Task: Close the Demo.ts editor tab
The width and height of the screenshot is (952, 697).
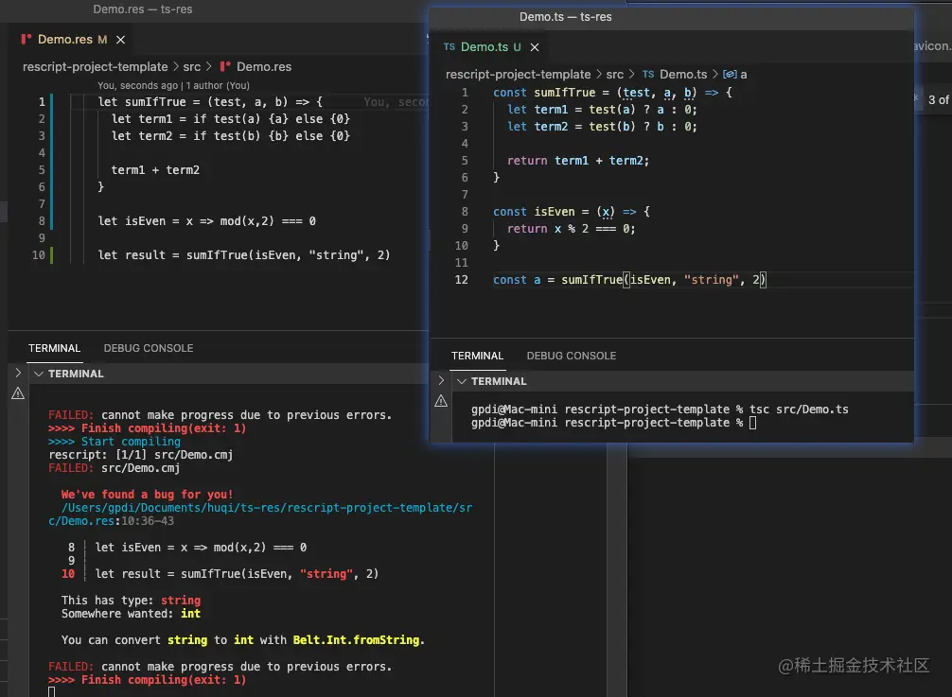Action: [535, 44]
